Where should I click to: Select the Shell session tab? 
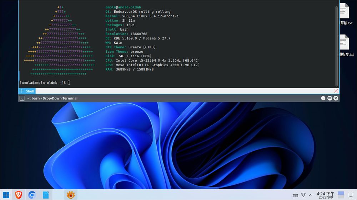[x=30, y=91]
